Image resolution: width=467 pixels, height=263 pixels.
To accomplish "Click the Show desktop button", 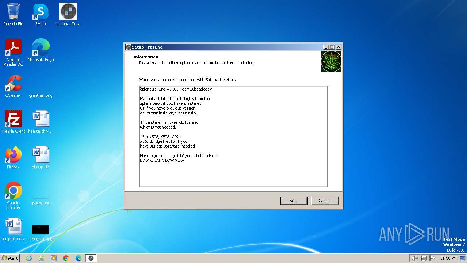I will pyautogui.click(x=463, y=258).
